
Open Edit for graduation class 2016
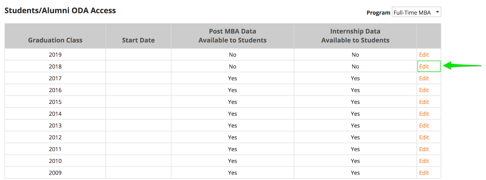click(424, 90)
